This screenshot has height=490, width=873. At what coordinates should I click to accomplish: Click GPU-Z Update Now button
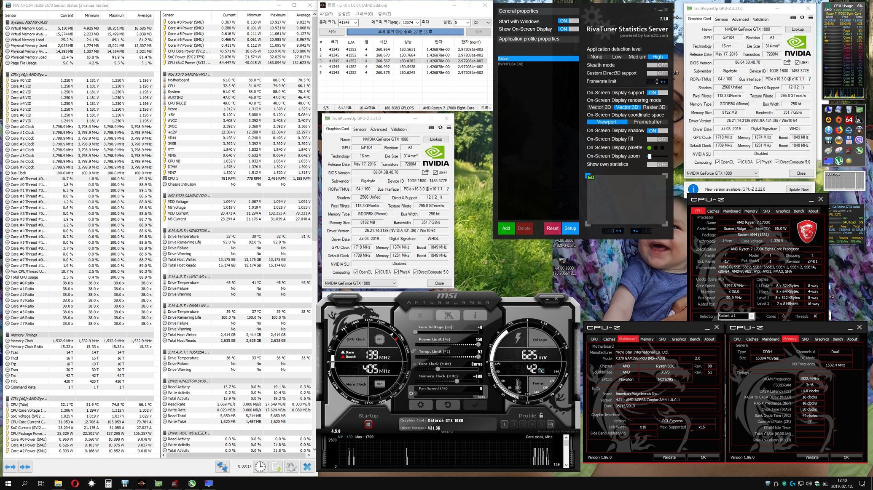click(798, 189)
